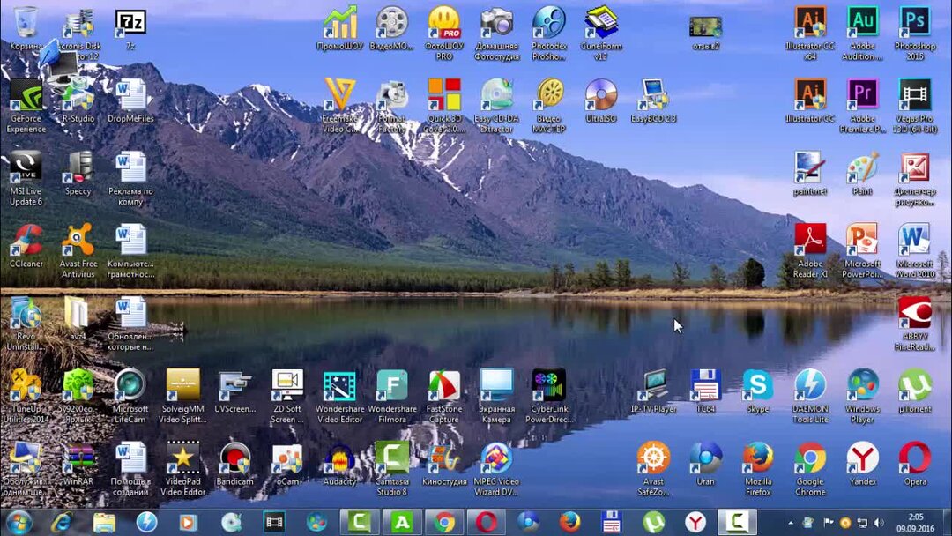Launch paint.net desktop icon
Screen dimensions: 952x536
coord(810,174)
